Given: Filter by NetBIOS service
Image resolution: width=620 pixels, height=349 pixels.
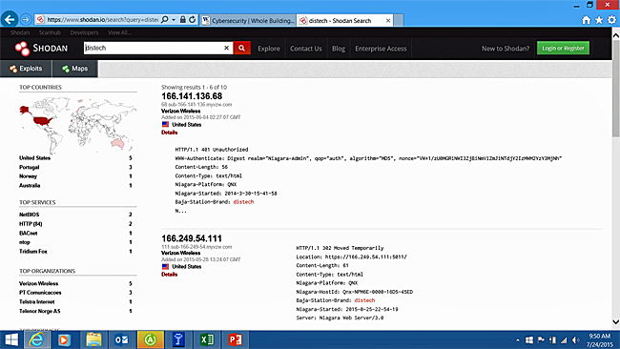Looking at the screenshot, I should pyautogui.click(x=30, y=215).
